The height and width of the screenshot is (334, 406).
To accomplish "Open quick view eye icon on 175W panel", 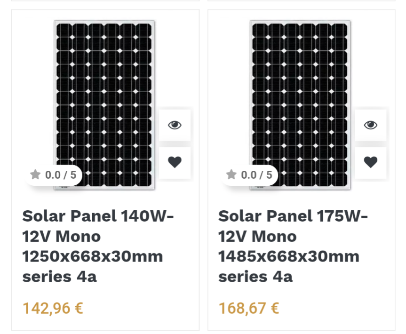I will click(x=371, y=125).
